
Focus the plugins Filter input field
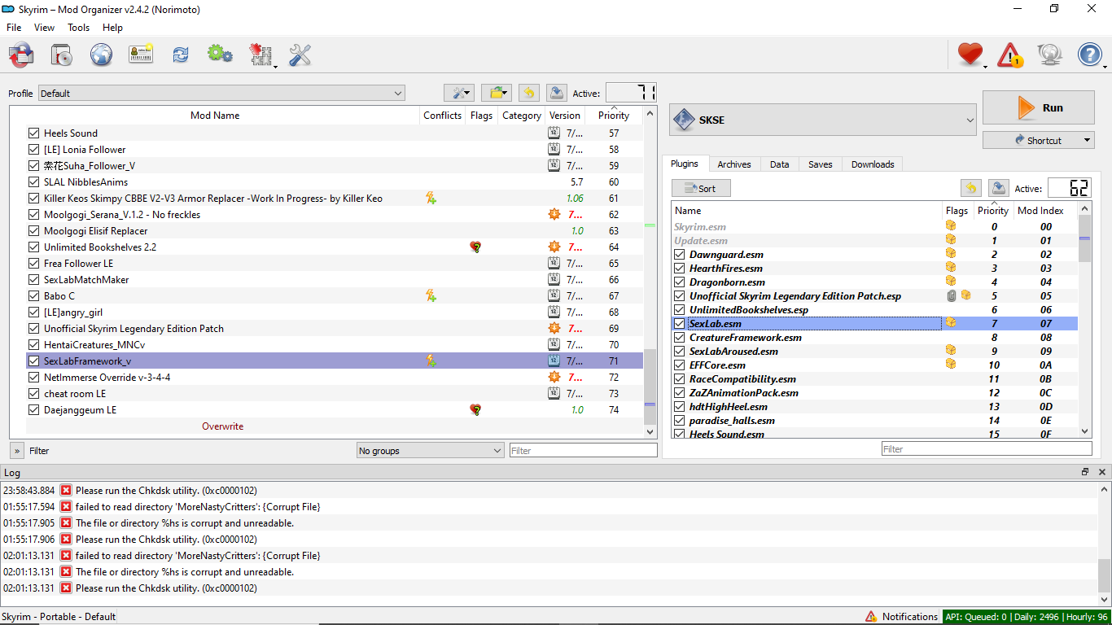pos(987,448)
